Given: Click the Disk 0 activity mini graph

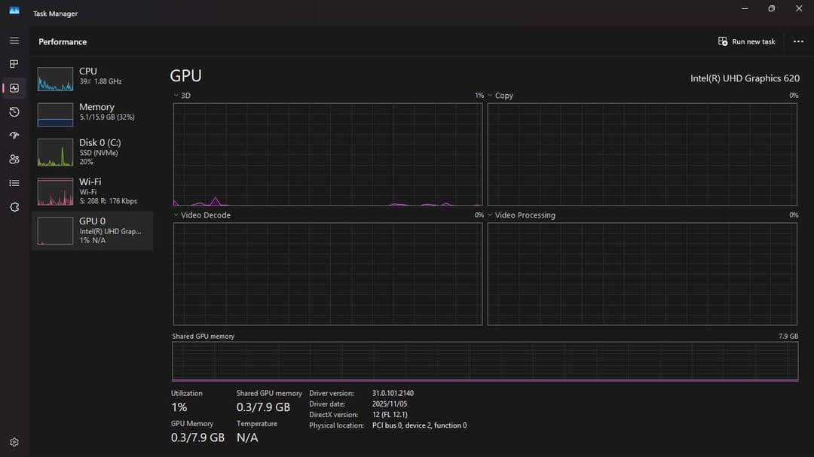Looking at the screenshot, I should tap(55, 152).
